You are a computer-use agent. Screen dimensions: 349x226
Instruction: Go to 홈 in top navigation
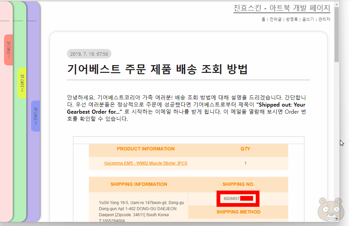[x=263, y=20]
